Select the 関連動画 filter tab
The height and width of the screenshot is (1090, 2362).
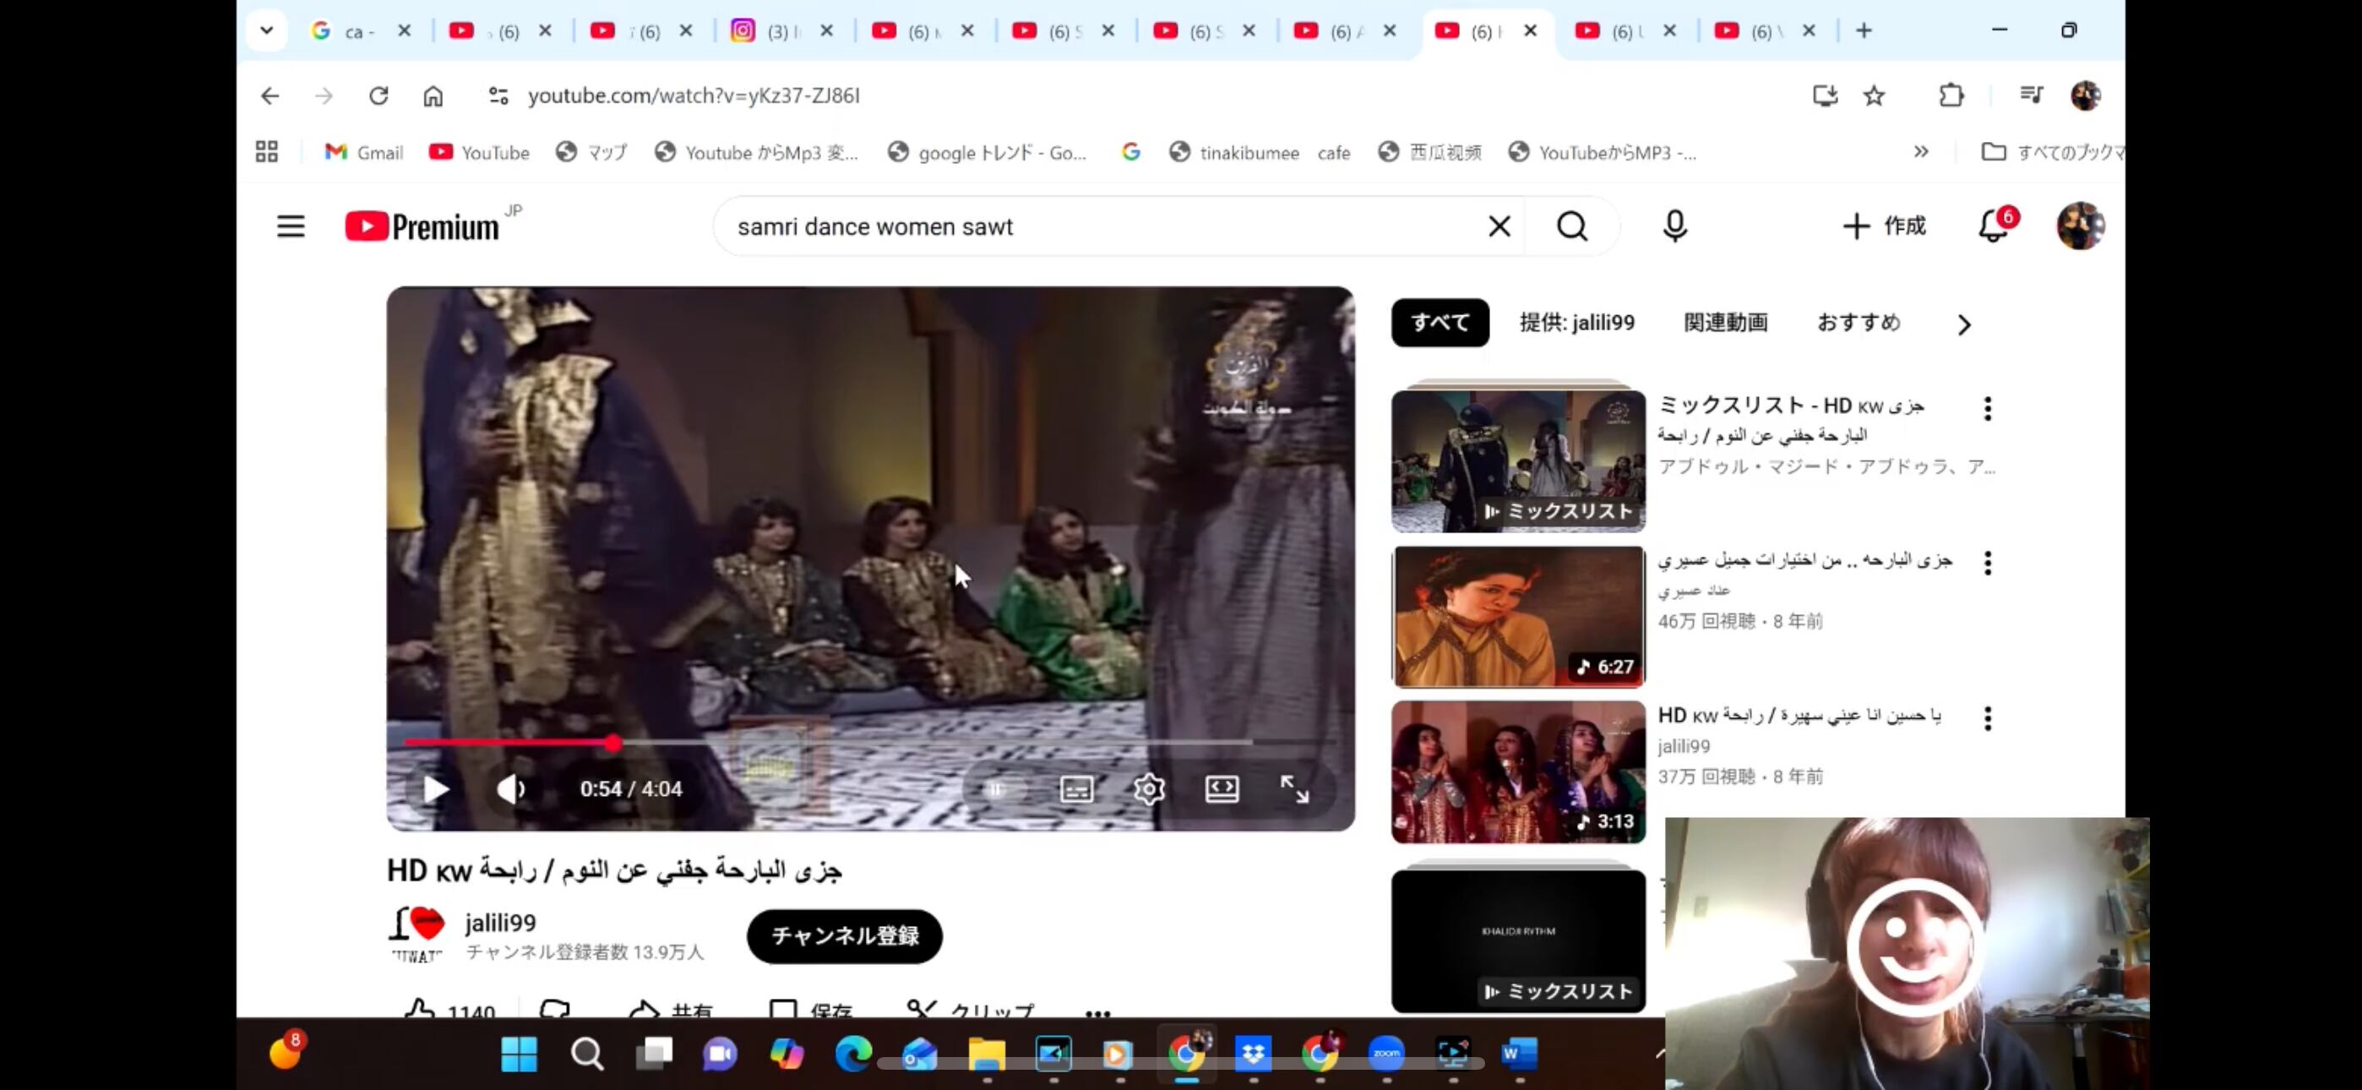pos(1725,323)
